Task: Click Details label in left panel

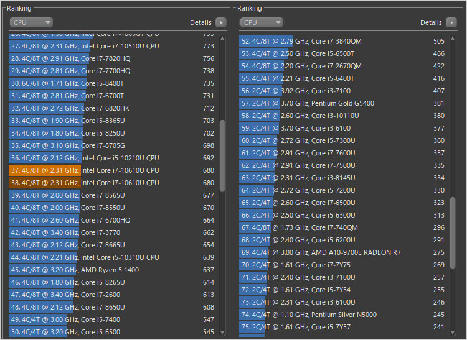Action: 200,22
